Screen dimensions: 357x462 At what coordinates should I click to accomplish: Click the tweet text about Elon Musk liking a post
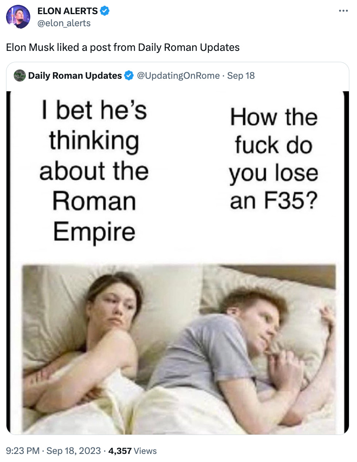tap(123, 47)
